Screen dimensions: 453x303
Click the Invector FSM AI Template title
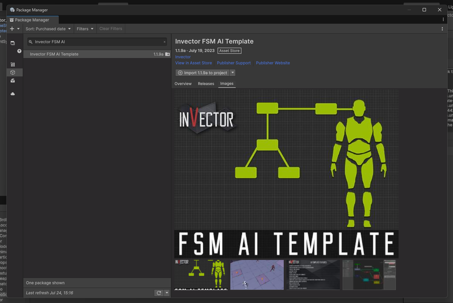click(x=214, y=41)
